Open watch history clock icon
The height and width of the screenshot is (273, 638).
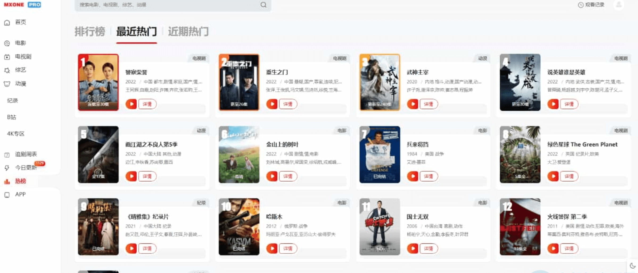click(581, 5)
